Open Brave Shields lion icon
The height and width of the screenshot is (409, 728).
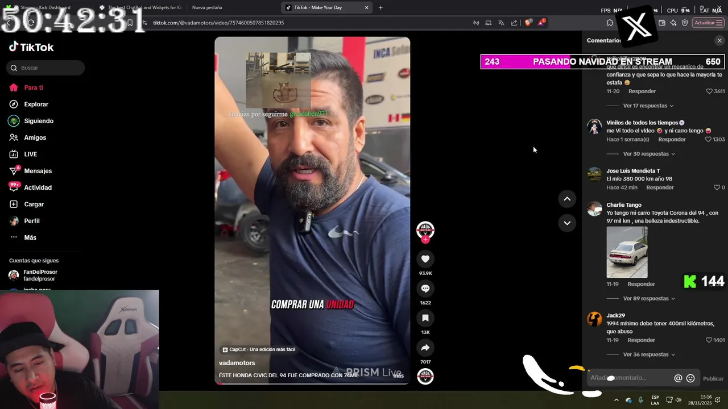[528, 23]
